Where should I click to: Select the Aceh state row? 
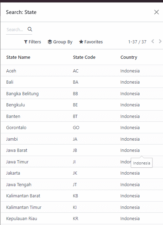(82, 71)
